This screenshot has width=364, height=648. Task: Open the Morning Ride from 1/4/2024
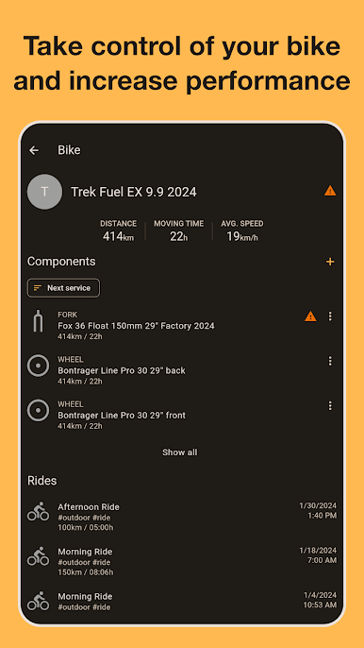(x=182, y=602)
